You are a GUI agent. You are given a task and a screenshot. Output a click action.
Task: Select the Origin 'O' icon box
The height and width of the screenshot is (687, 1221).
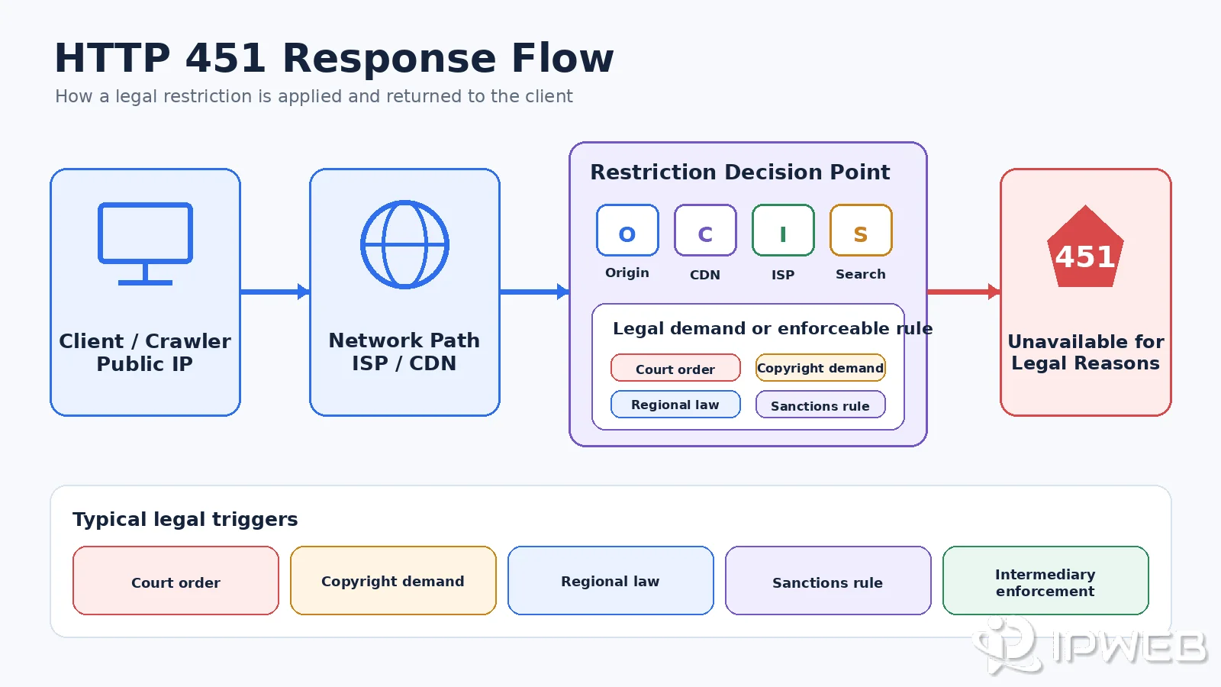[x=627, y=230]
